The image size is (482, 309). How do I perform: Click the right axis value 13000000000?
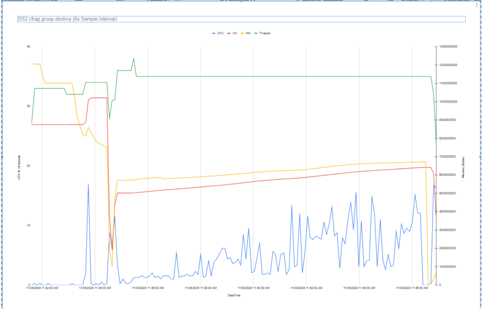448,47
